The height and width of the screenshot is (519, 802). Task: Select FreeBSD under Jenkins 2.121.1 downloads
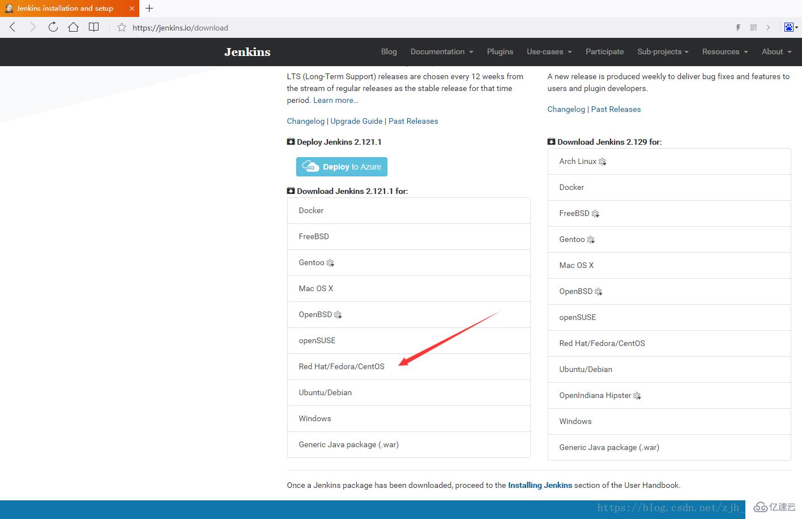(409, 236)
